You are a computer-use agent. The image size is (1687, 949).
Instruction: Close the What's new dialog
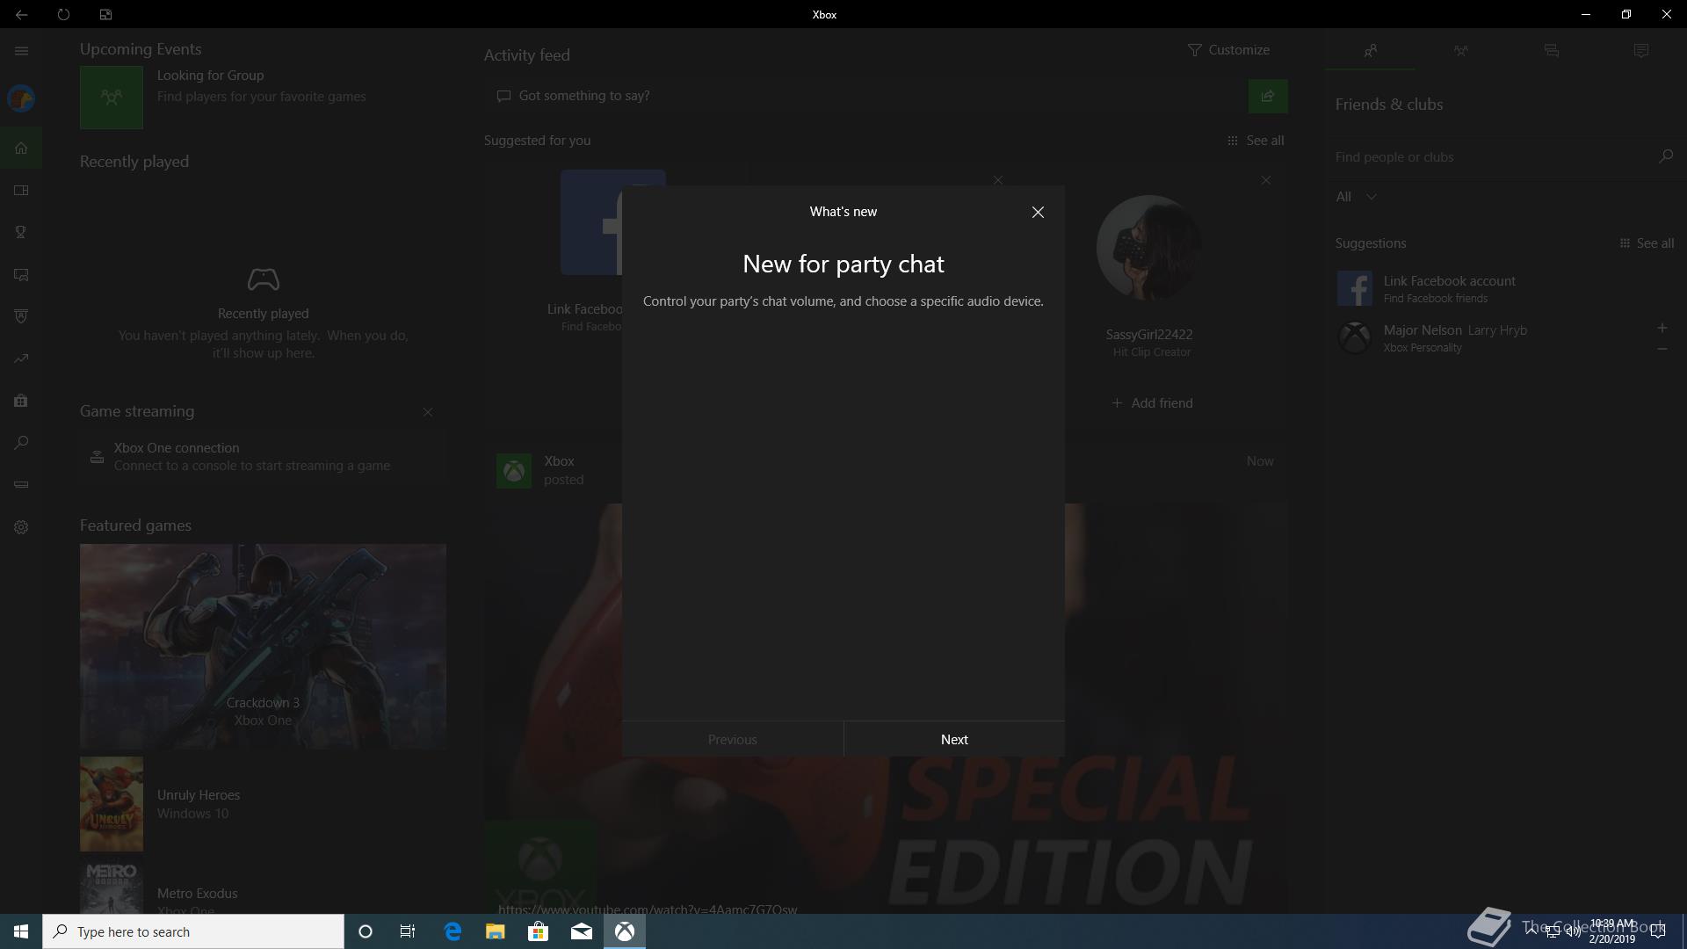[x=1038, y=212]
